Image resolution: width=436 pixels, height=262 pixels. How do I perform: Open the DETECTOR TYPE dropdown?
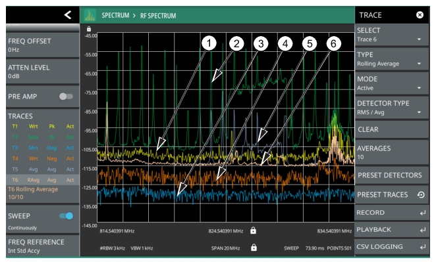click(391, 108)
